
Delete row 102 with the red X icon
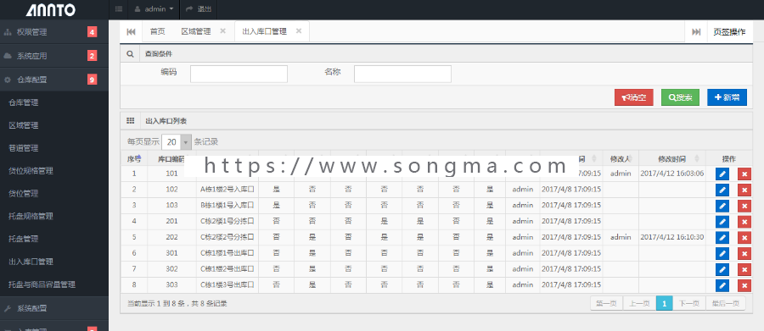coord(744,190)
